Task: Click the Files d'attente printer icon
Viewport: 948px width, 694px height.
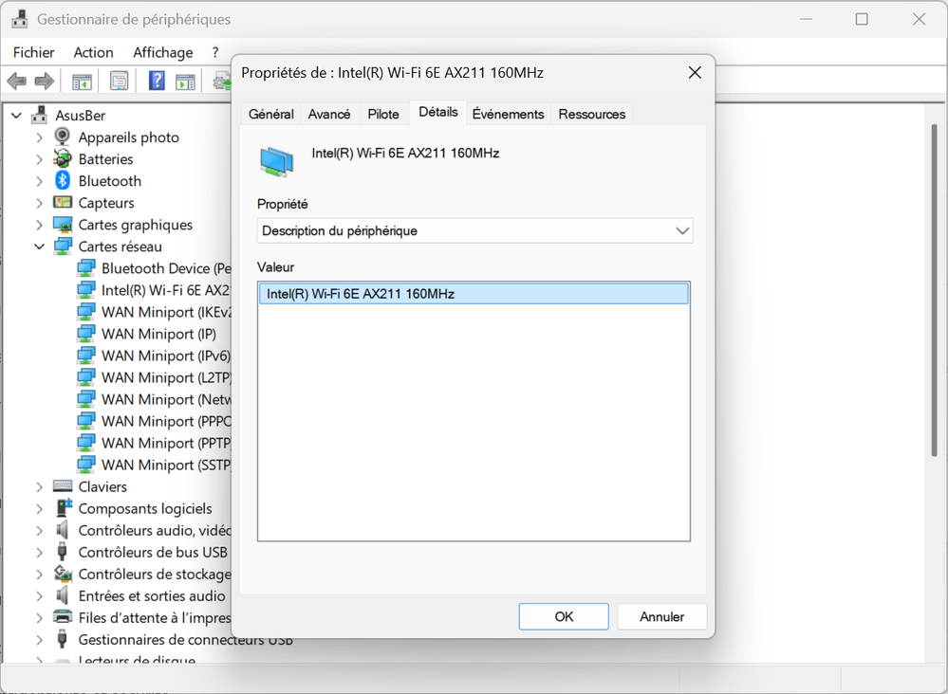Action: coord(63,617)
